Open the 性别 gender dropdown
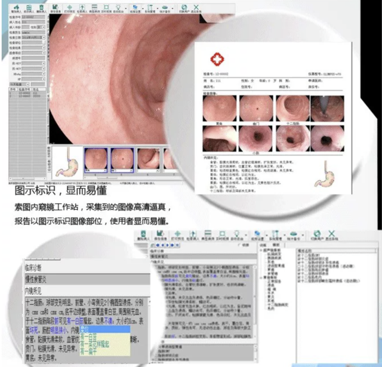Image resolution: width=382 pixels, height=367 pixels. [x=44, y=27]
